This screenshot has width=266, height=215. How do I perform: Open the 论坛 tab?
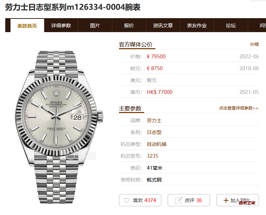click(231, 25)
